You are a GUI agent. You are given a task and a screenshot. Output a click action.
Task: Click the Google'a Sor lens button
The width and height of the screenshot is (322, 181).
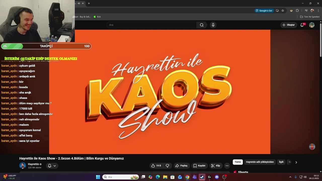[264, 11]
